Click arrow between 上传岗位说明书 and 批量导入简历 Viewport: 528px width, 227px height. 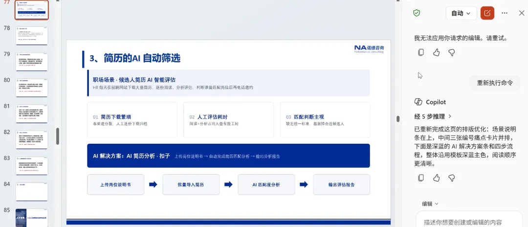pos(153,184)
